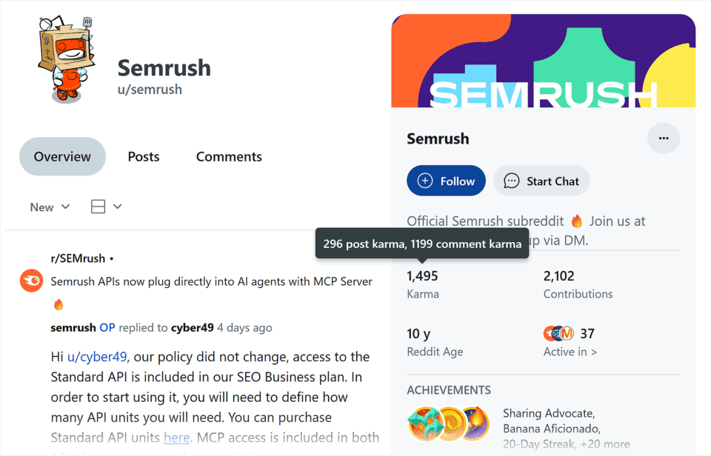
Task: Open the New sort order dropdown
Action: pyautogui.click(x=49, y=207)
